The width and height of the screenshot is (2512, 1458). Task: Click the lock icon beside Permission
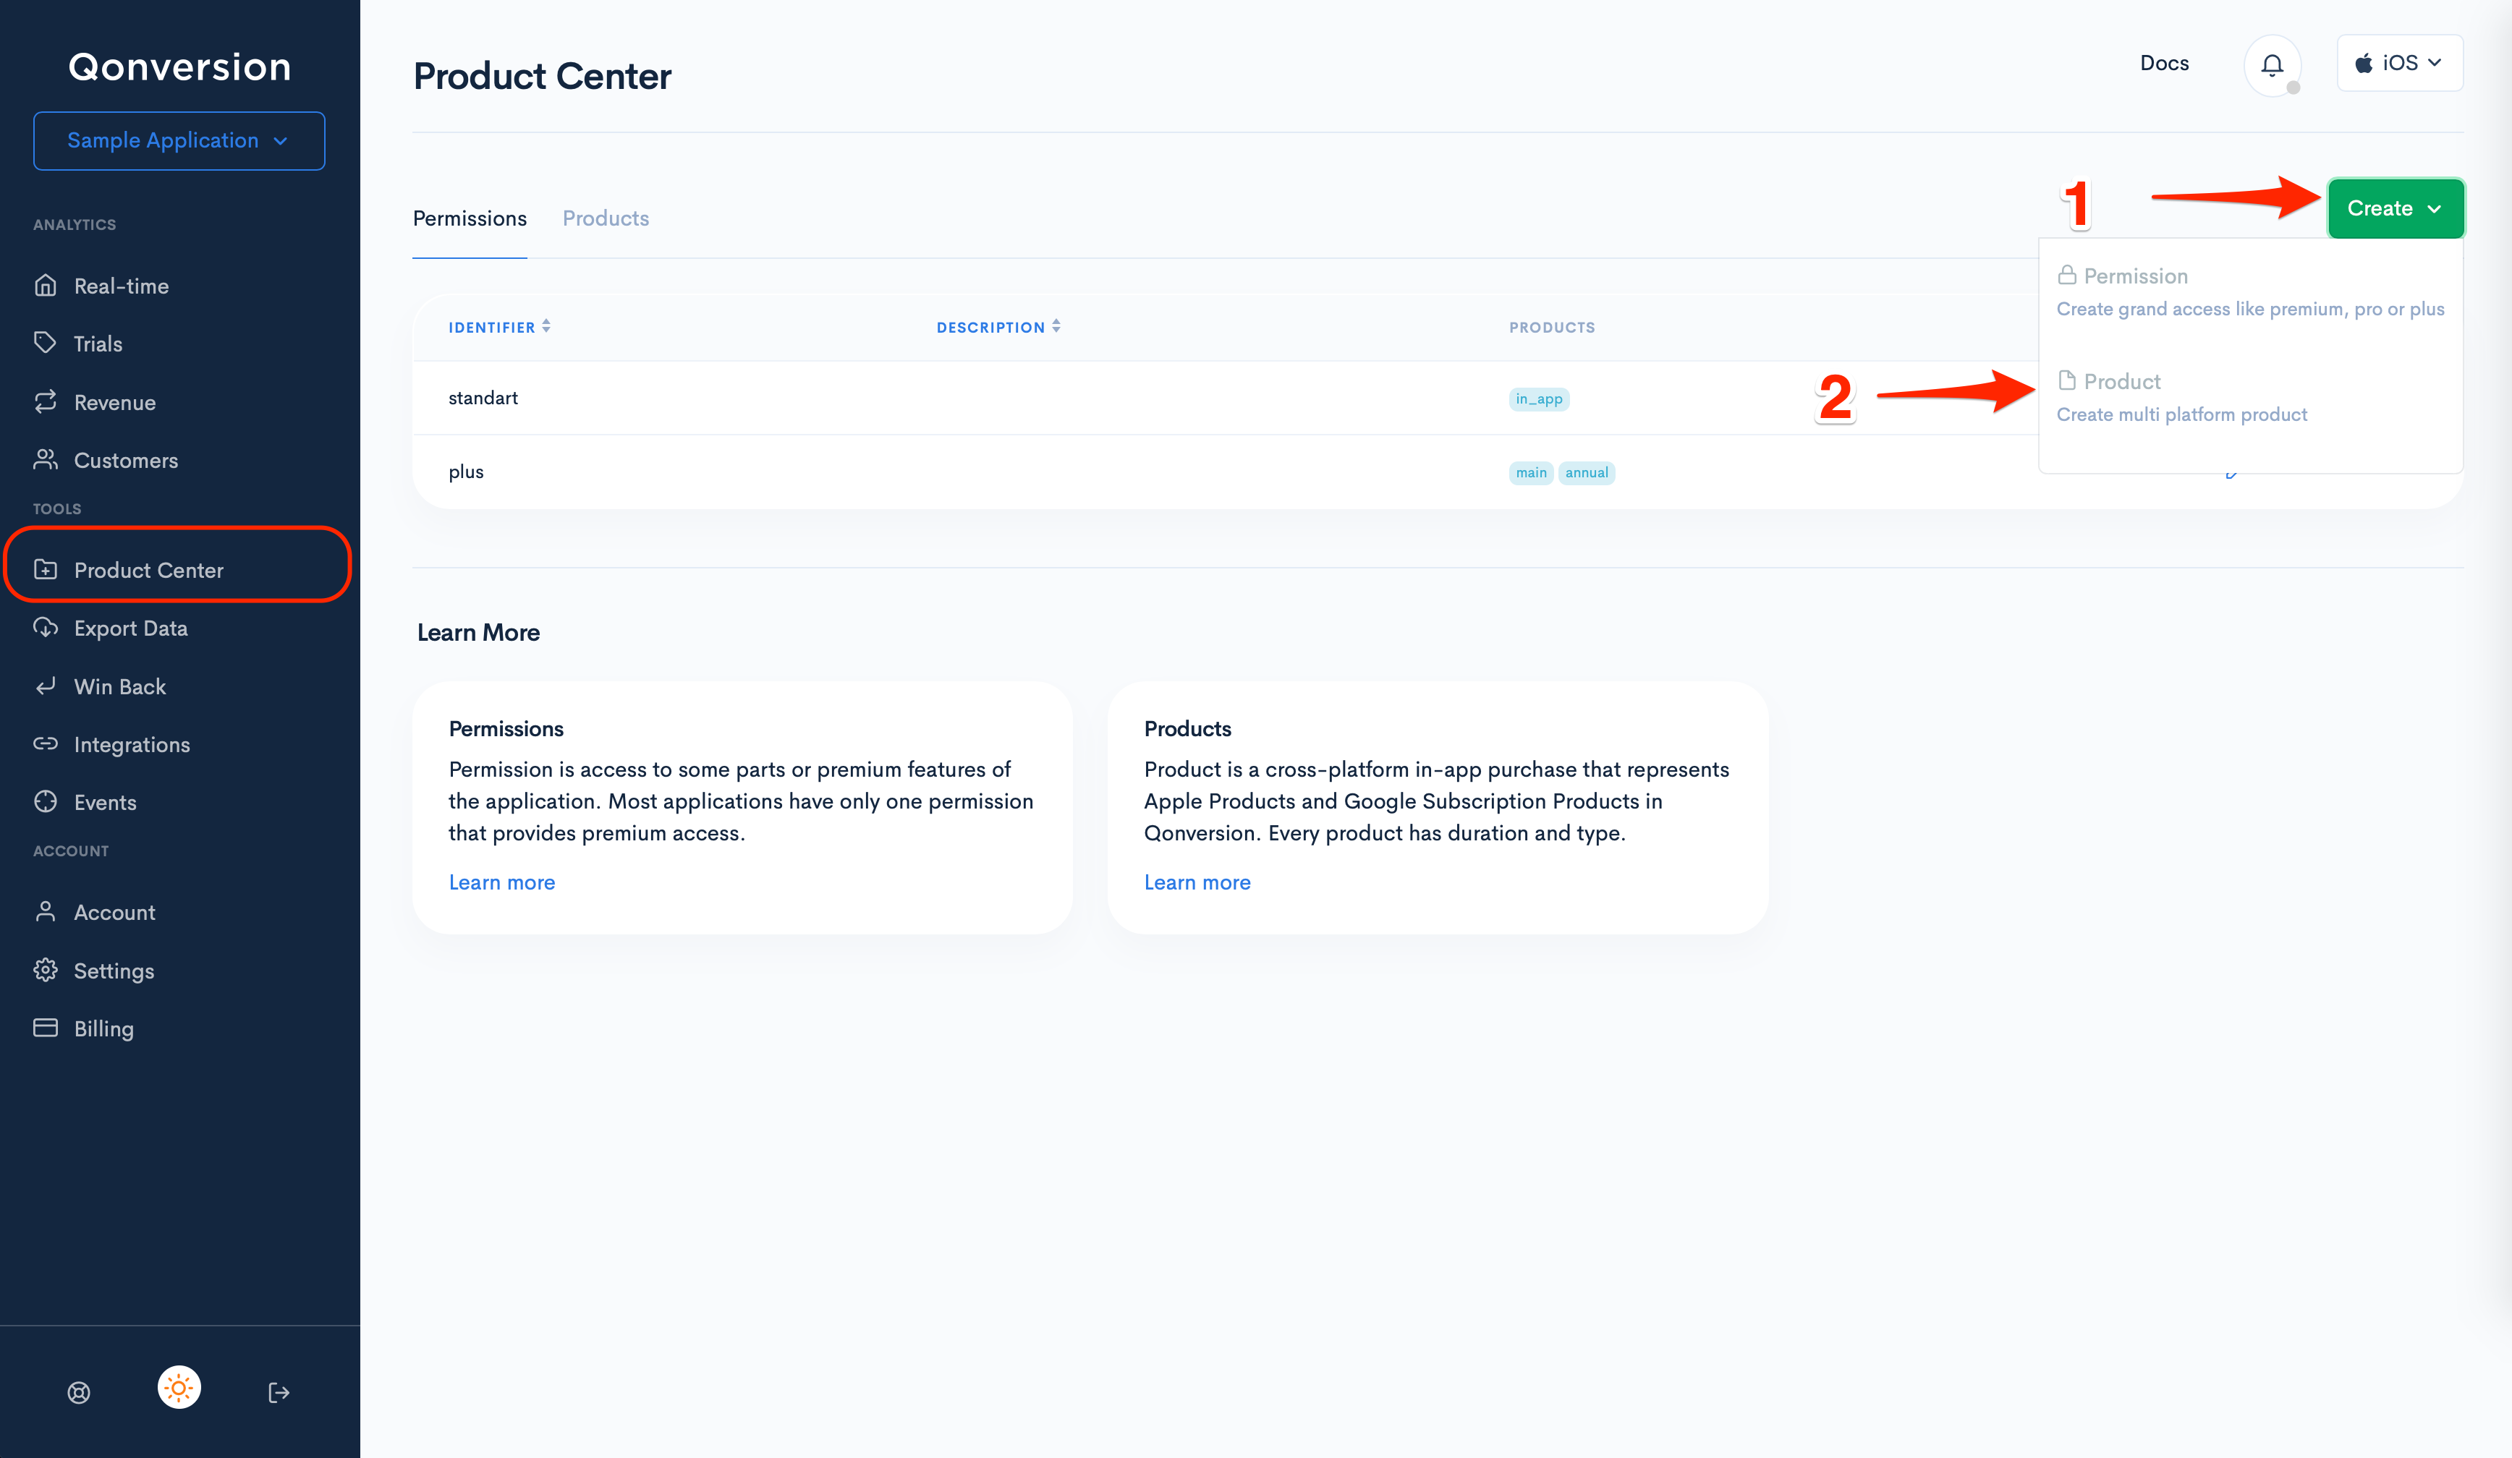[2068, 274]
